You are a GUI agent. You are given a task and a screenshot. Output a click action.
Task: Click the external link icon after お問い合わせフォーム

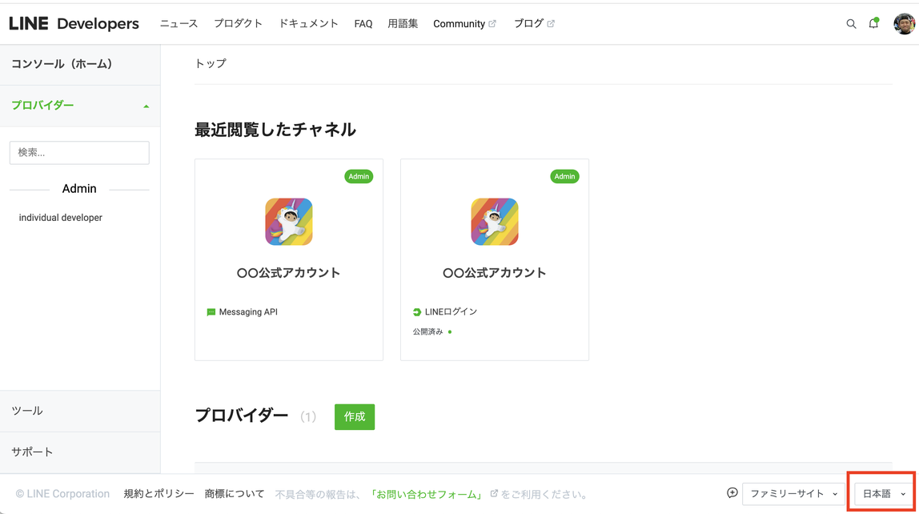pos(493,493)
